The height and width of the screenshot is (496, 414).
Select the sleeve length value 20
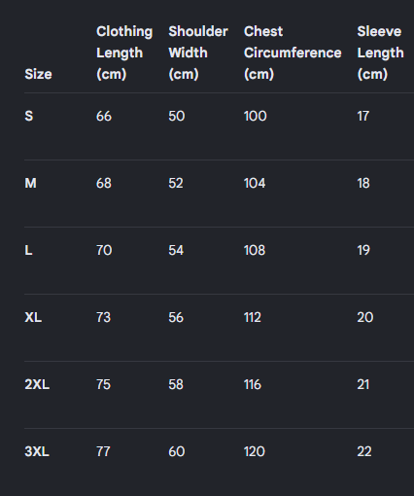tap(365, 317)
